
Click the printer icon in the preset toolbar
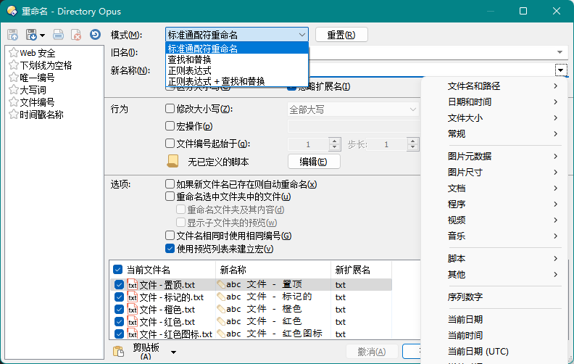click(x=59, y=35)
